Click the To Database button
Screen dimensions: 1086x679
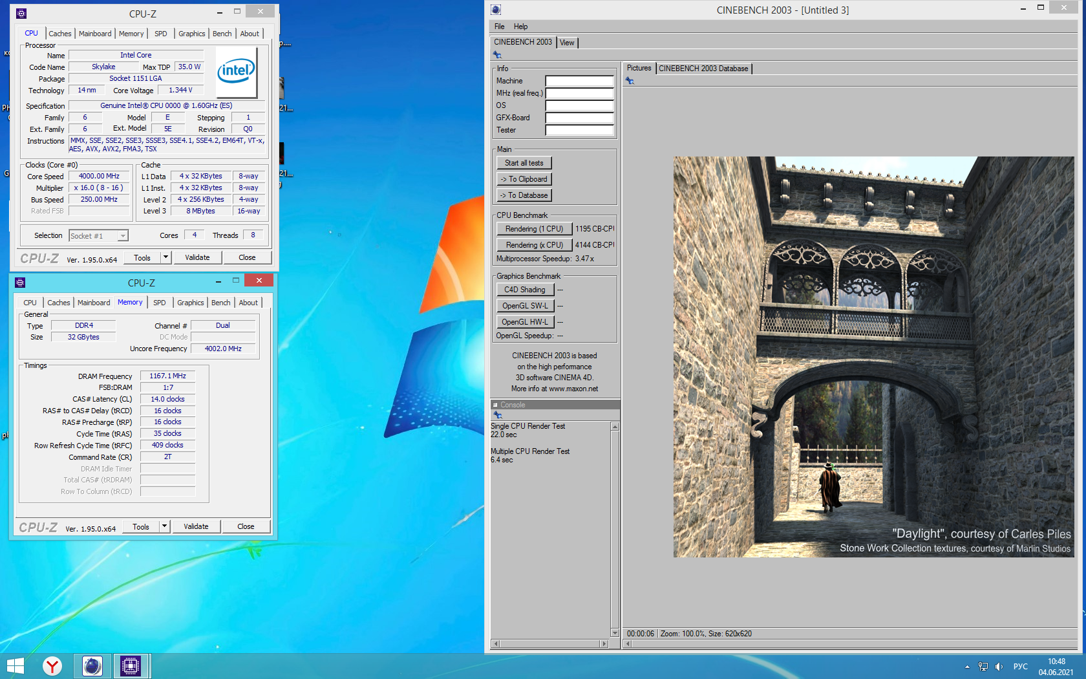pyautogui.click(x=524, y=195)
